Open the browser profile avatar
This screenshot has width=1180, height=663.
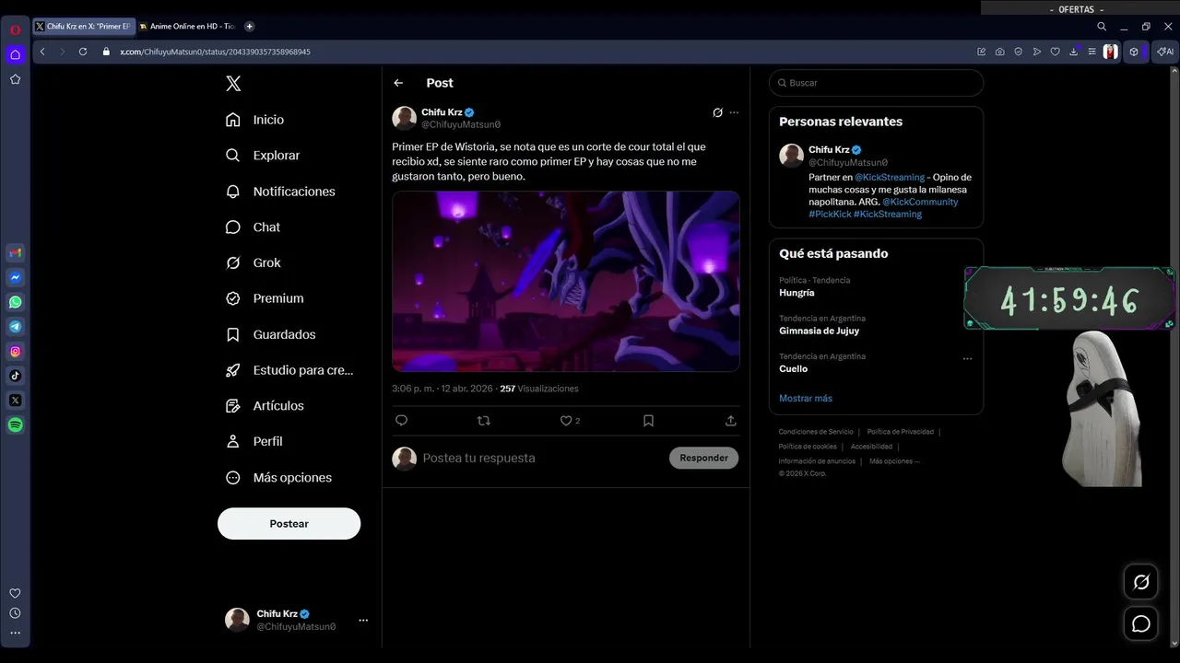click(1111, 52)
